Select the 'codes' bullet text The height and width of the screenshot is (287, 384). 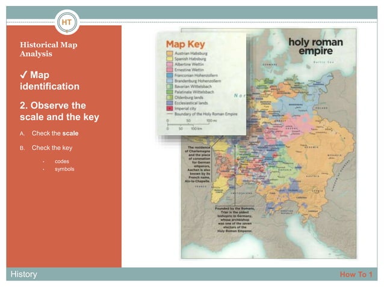(62, 162)
